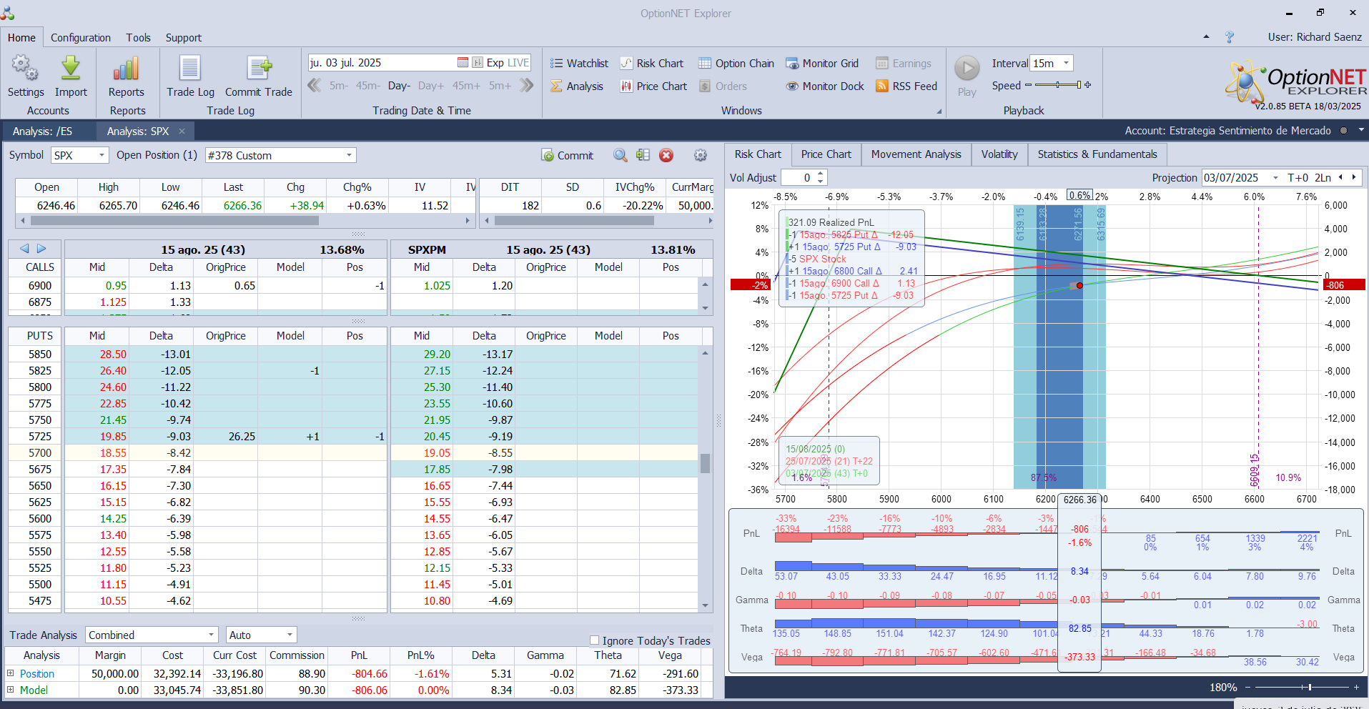Click the help question mark icon
This screenshot has width=1369, height=709.
click(x=1230, y=37)
